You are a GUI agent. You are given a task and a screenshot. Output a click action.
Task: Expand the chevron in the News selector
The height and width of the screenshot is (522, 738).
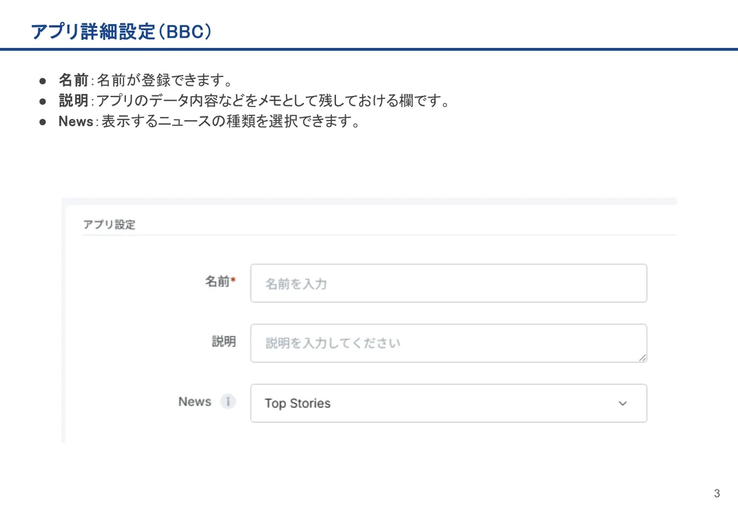[622, 404]
